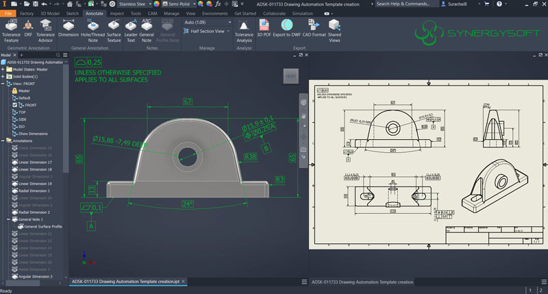
Task: Search the model browser with magnifier icon
Action: click(x=58, y=56)
